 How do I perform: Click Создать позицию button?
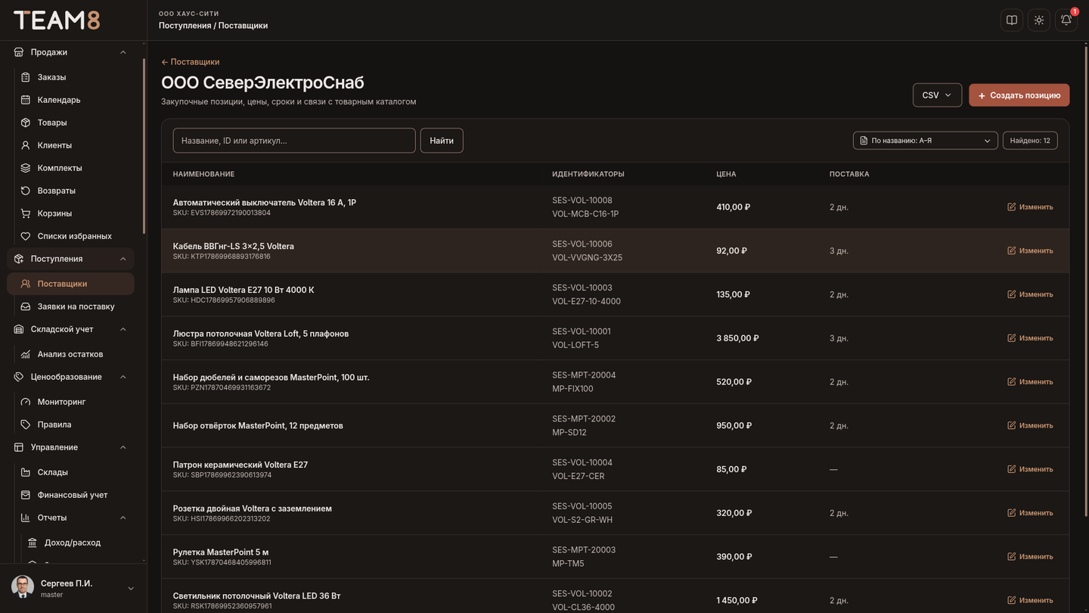pos(1019,95)
